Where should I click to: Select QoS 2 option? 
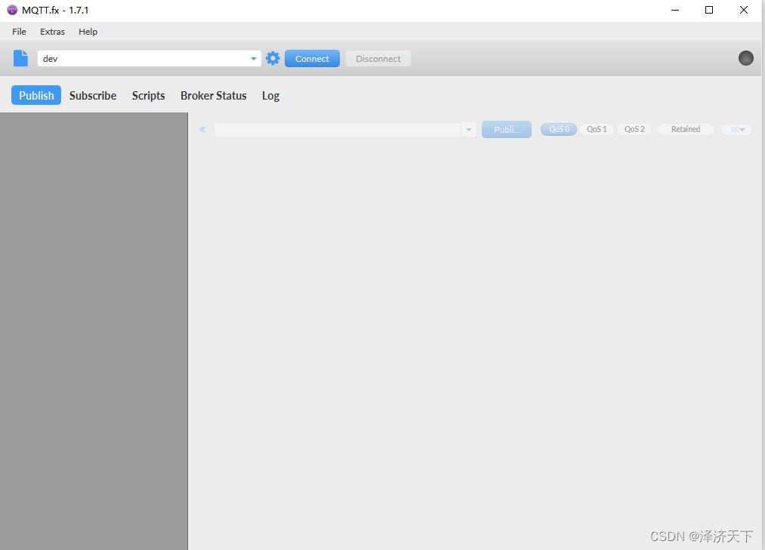pyautogui.click(x=634, y=129)
